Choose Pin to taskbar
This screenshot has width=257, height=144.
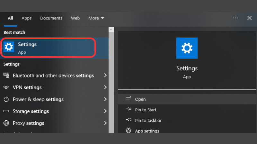click(187, 120)
